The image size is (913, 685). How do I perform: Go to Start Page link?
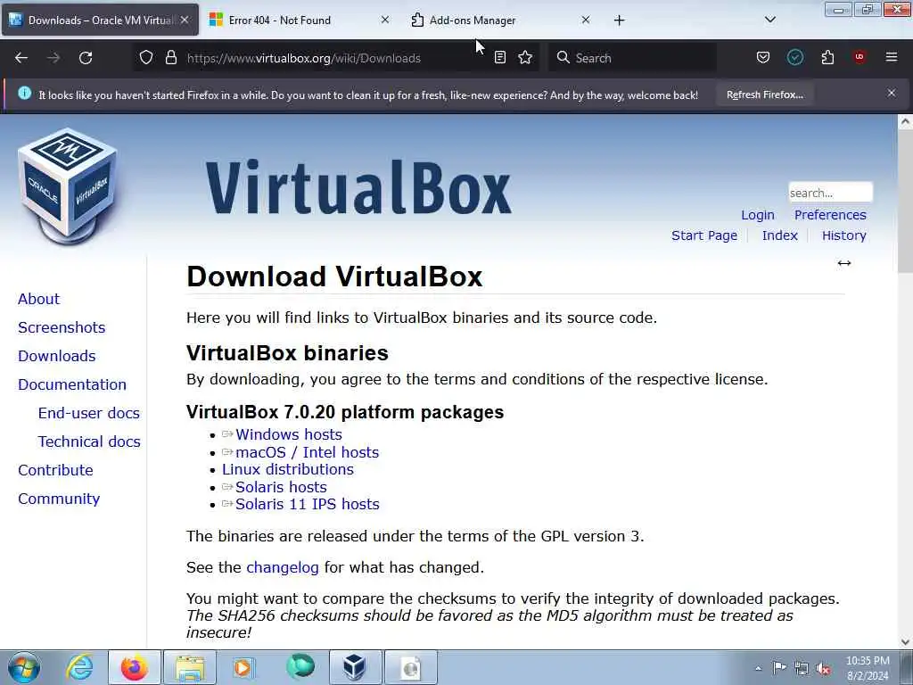tap(704, 235)
